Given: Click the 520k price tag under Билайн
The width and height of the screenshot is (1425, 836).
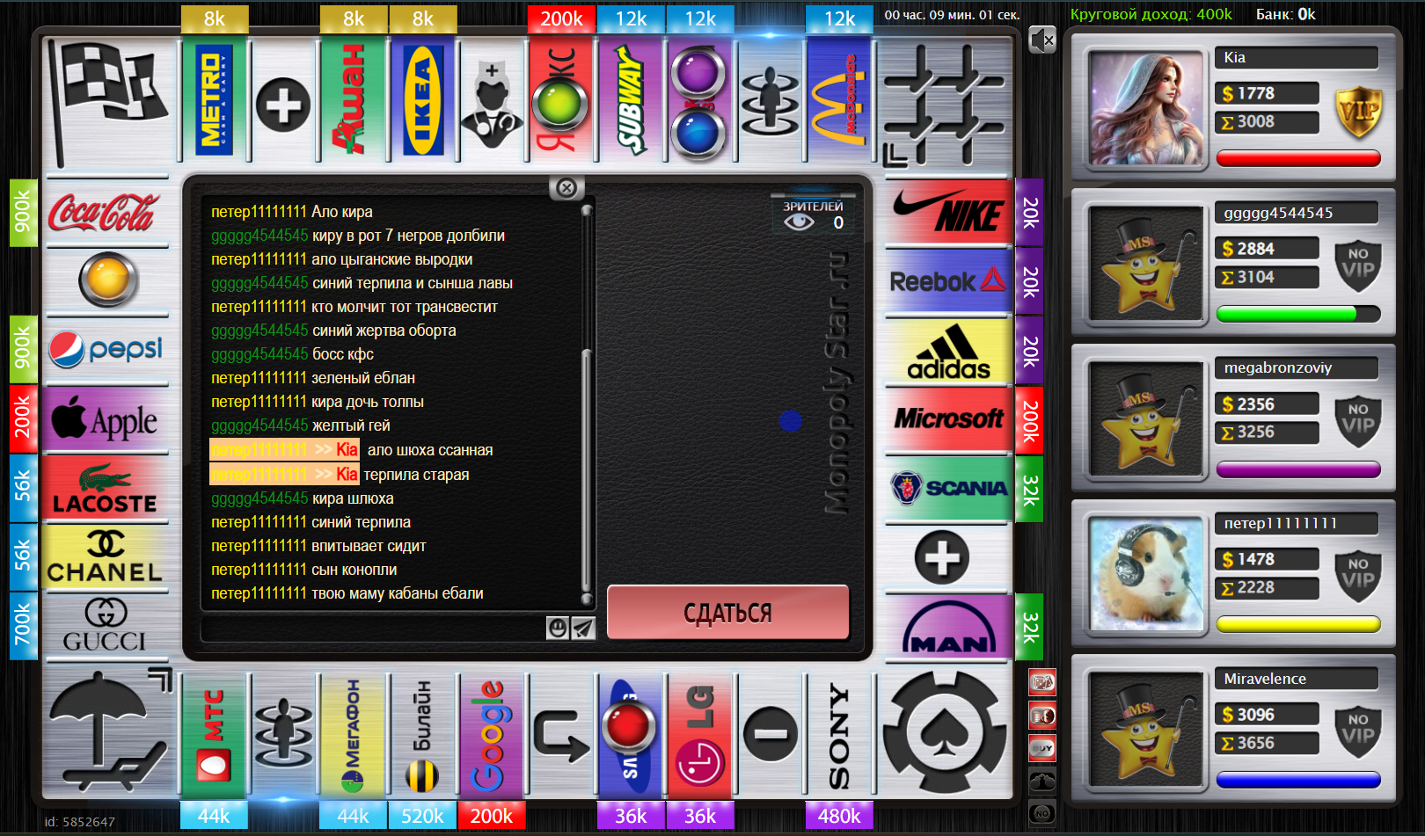Looking at the screenshot, I should click(423, 815).
